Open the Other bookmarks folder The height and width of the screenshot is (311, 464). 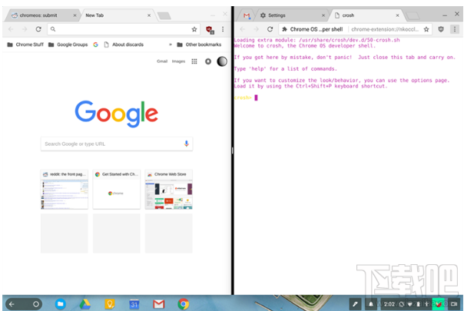[199, 45]
